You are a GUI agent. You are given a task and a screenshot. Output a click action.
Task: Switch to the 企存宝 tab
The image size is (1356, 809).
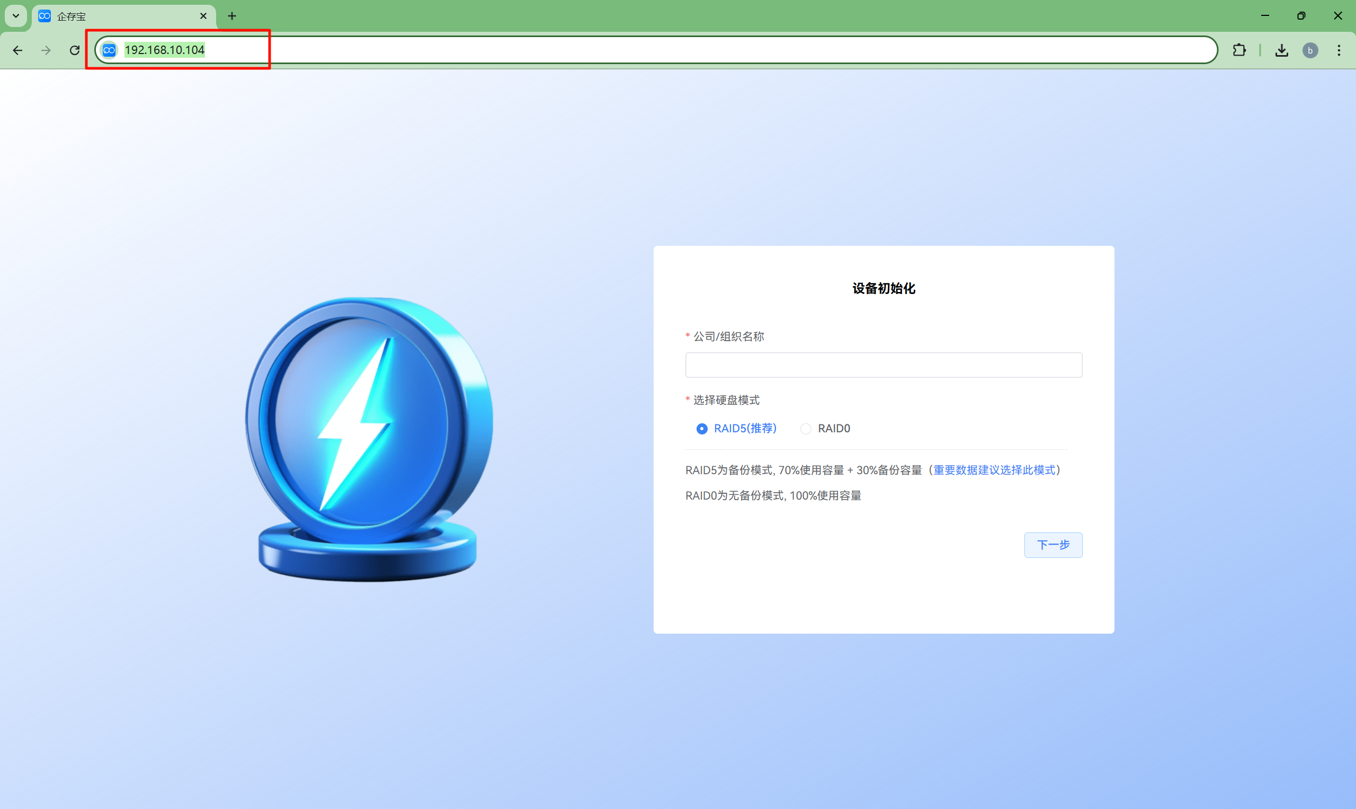coord(109,16)
